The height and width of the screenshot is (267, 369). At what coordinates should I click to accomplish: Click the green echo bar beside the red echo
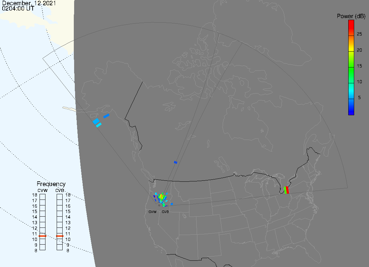(285, 190)
